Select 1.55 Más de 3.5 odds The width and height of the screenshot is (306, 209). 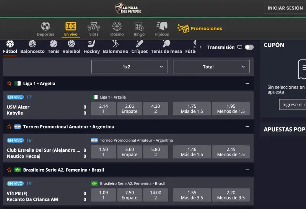pyautogui.click(x=192, y=195)
